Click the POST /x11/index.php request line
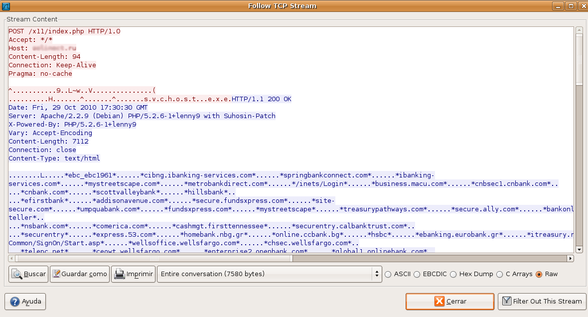 pos(64,31)
